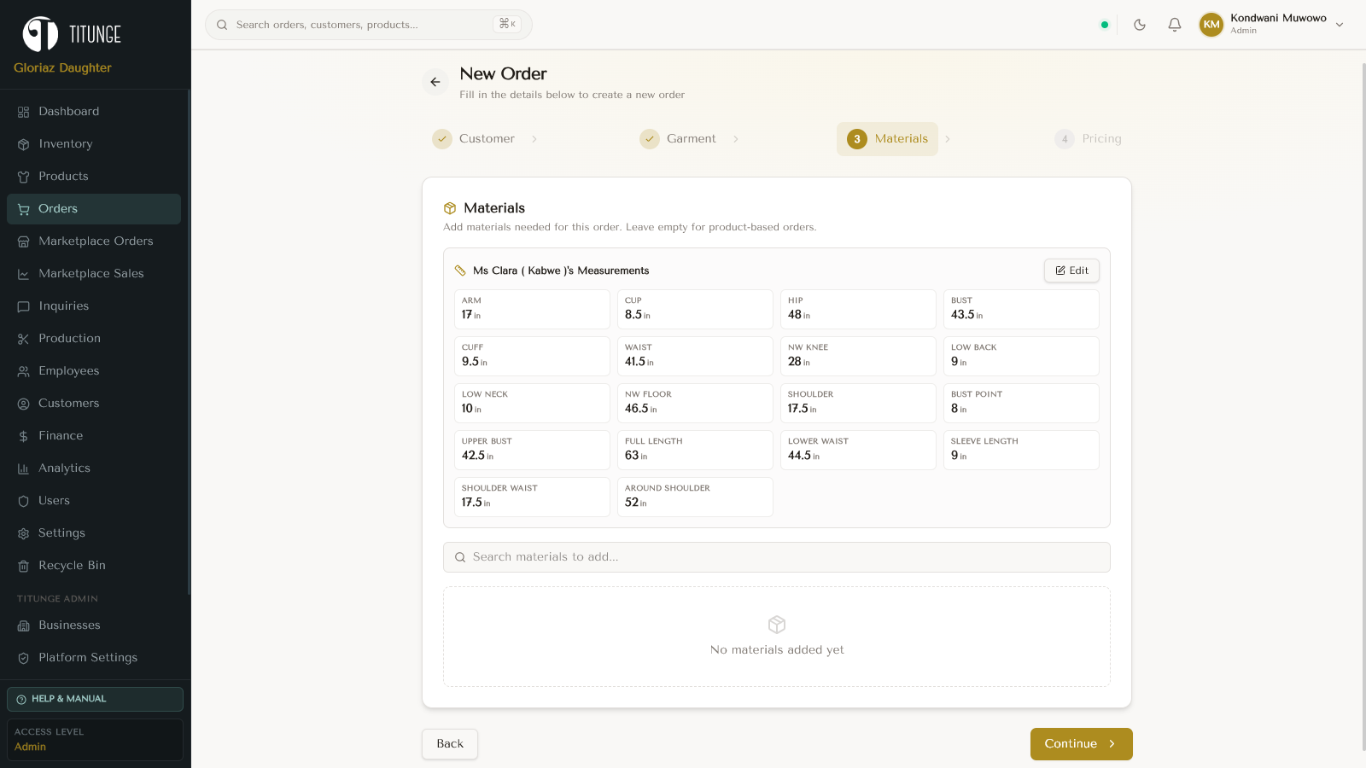This screenshot has height=768, width=1366.
Task: Open notifications bell
Action: tap(1175, 25)
